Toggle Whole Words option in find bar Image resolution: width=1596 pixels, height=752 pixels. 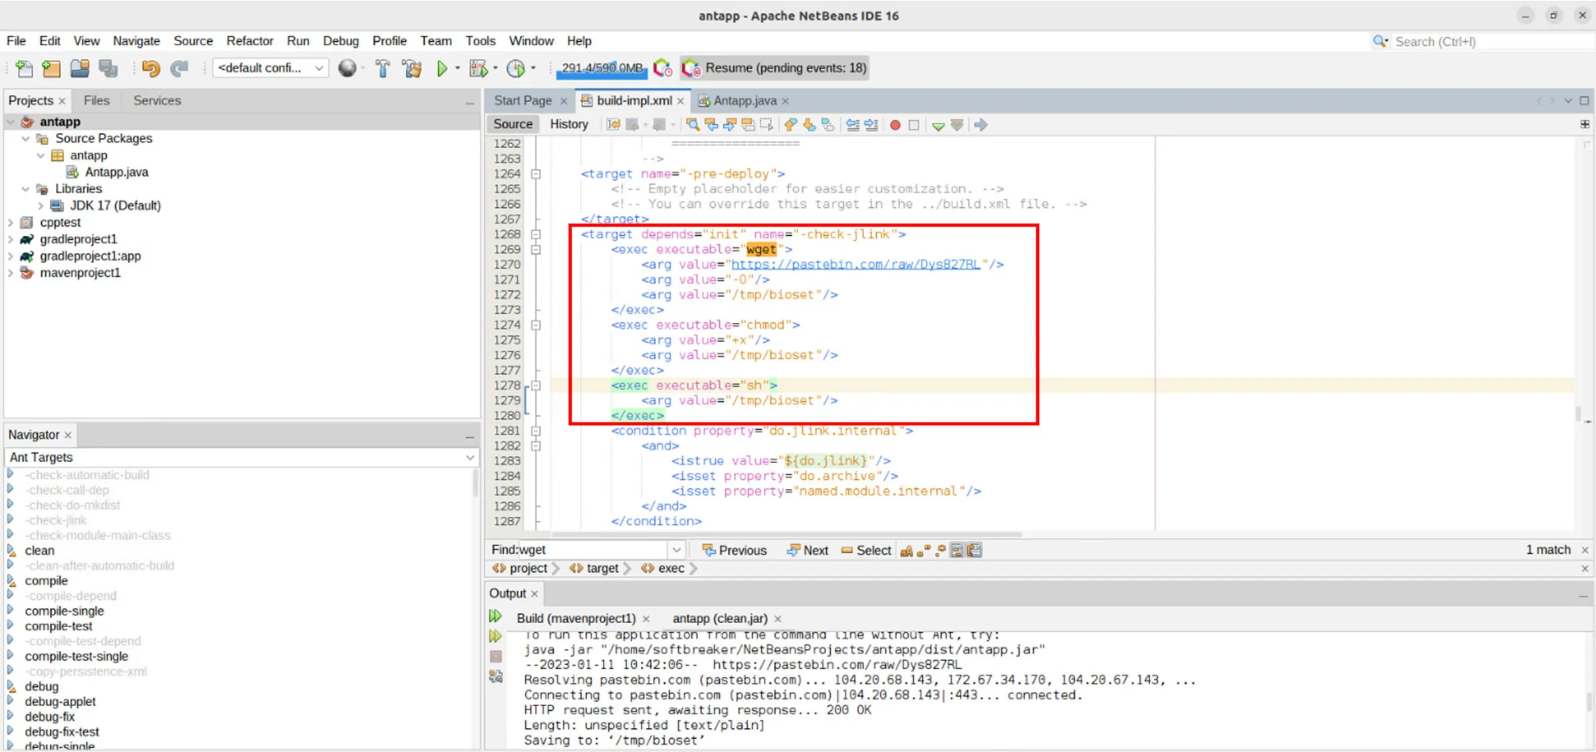pyautogui.click(x=923, y=551)
